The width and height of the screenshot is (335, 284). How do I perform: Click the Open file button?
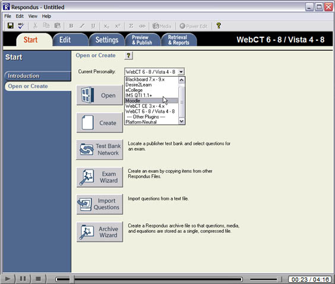[x=100, y=95]
